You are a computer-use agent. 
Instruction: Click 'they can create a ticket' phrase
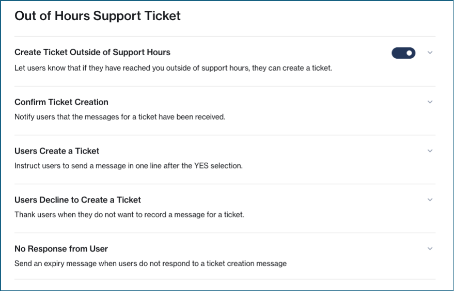click(291, 68)
